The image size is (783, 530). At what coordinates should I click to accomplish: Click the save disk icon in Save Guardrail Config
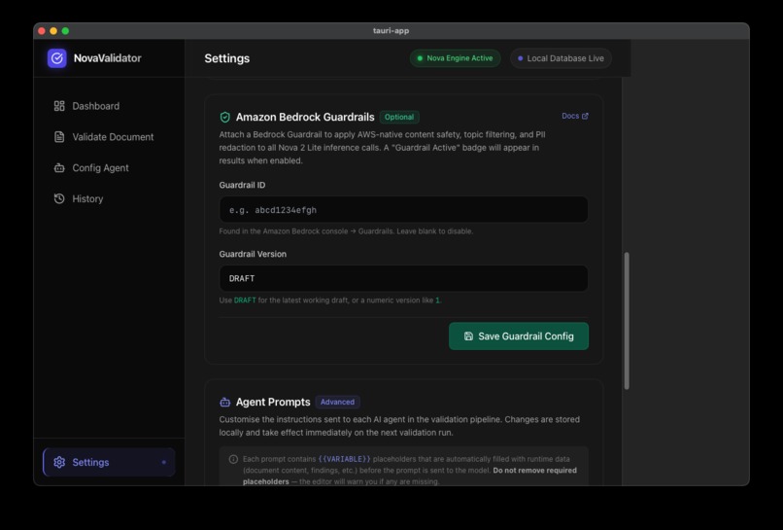[x=468, y=336]
